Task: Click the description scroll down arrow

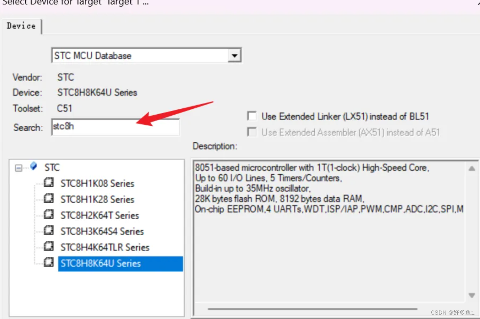Action: coord(472,296)
